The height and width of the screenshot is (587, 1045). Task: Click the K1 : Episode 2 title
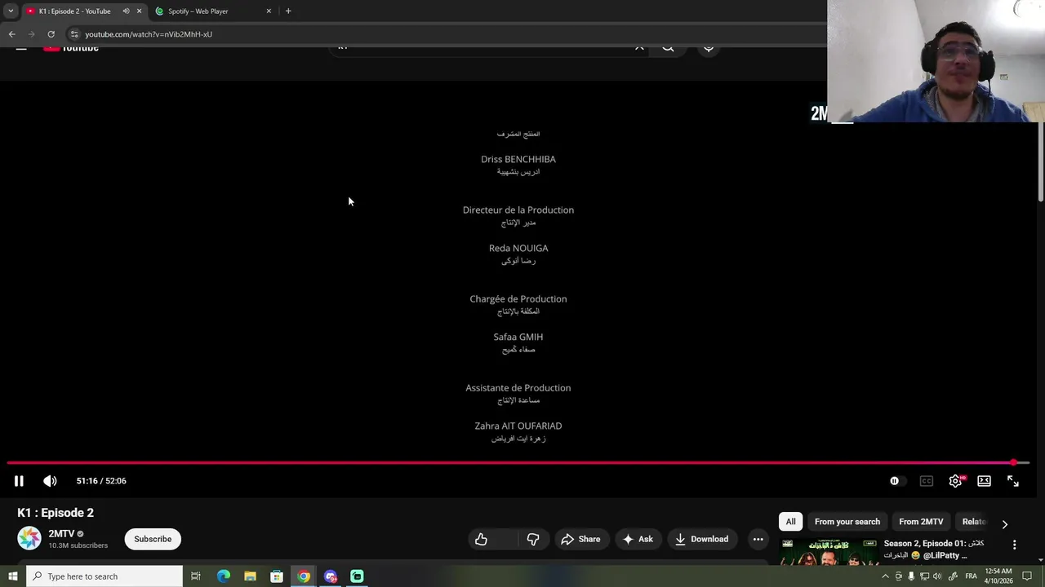tap(56, 513)
